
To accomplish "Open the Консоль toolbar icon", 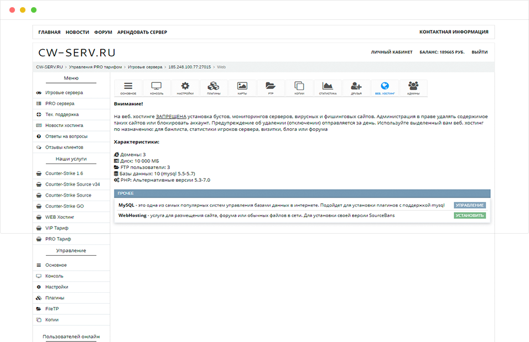I will pos(157,88).
